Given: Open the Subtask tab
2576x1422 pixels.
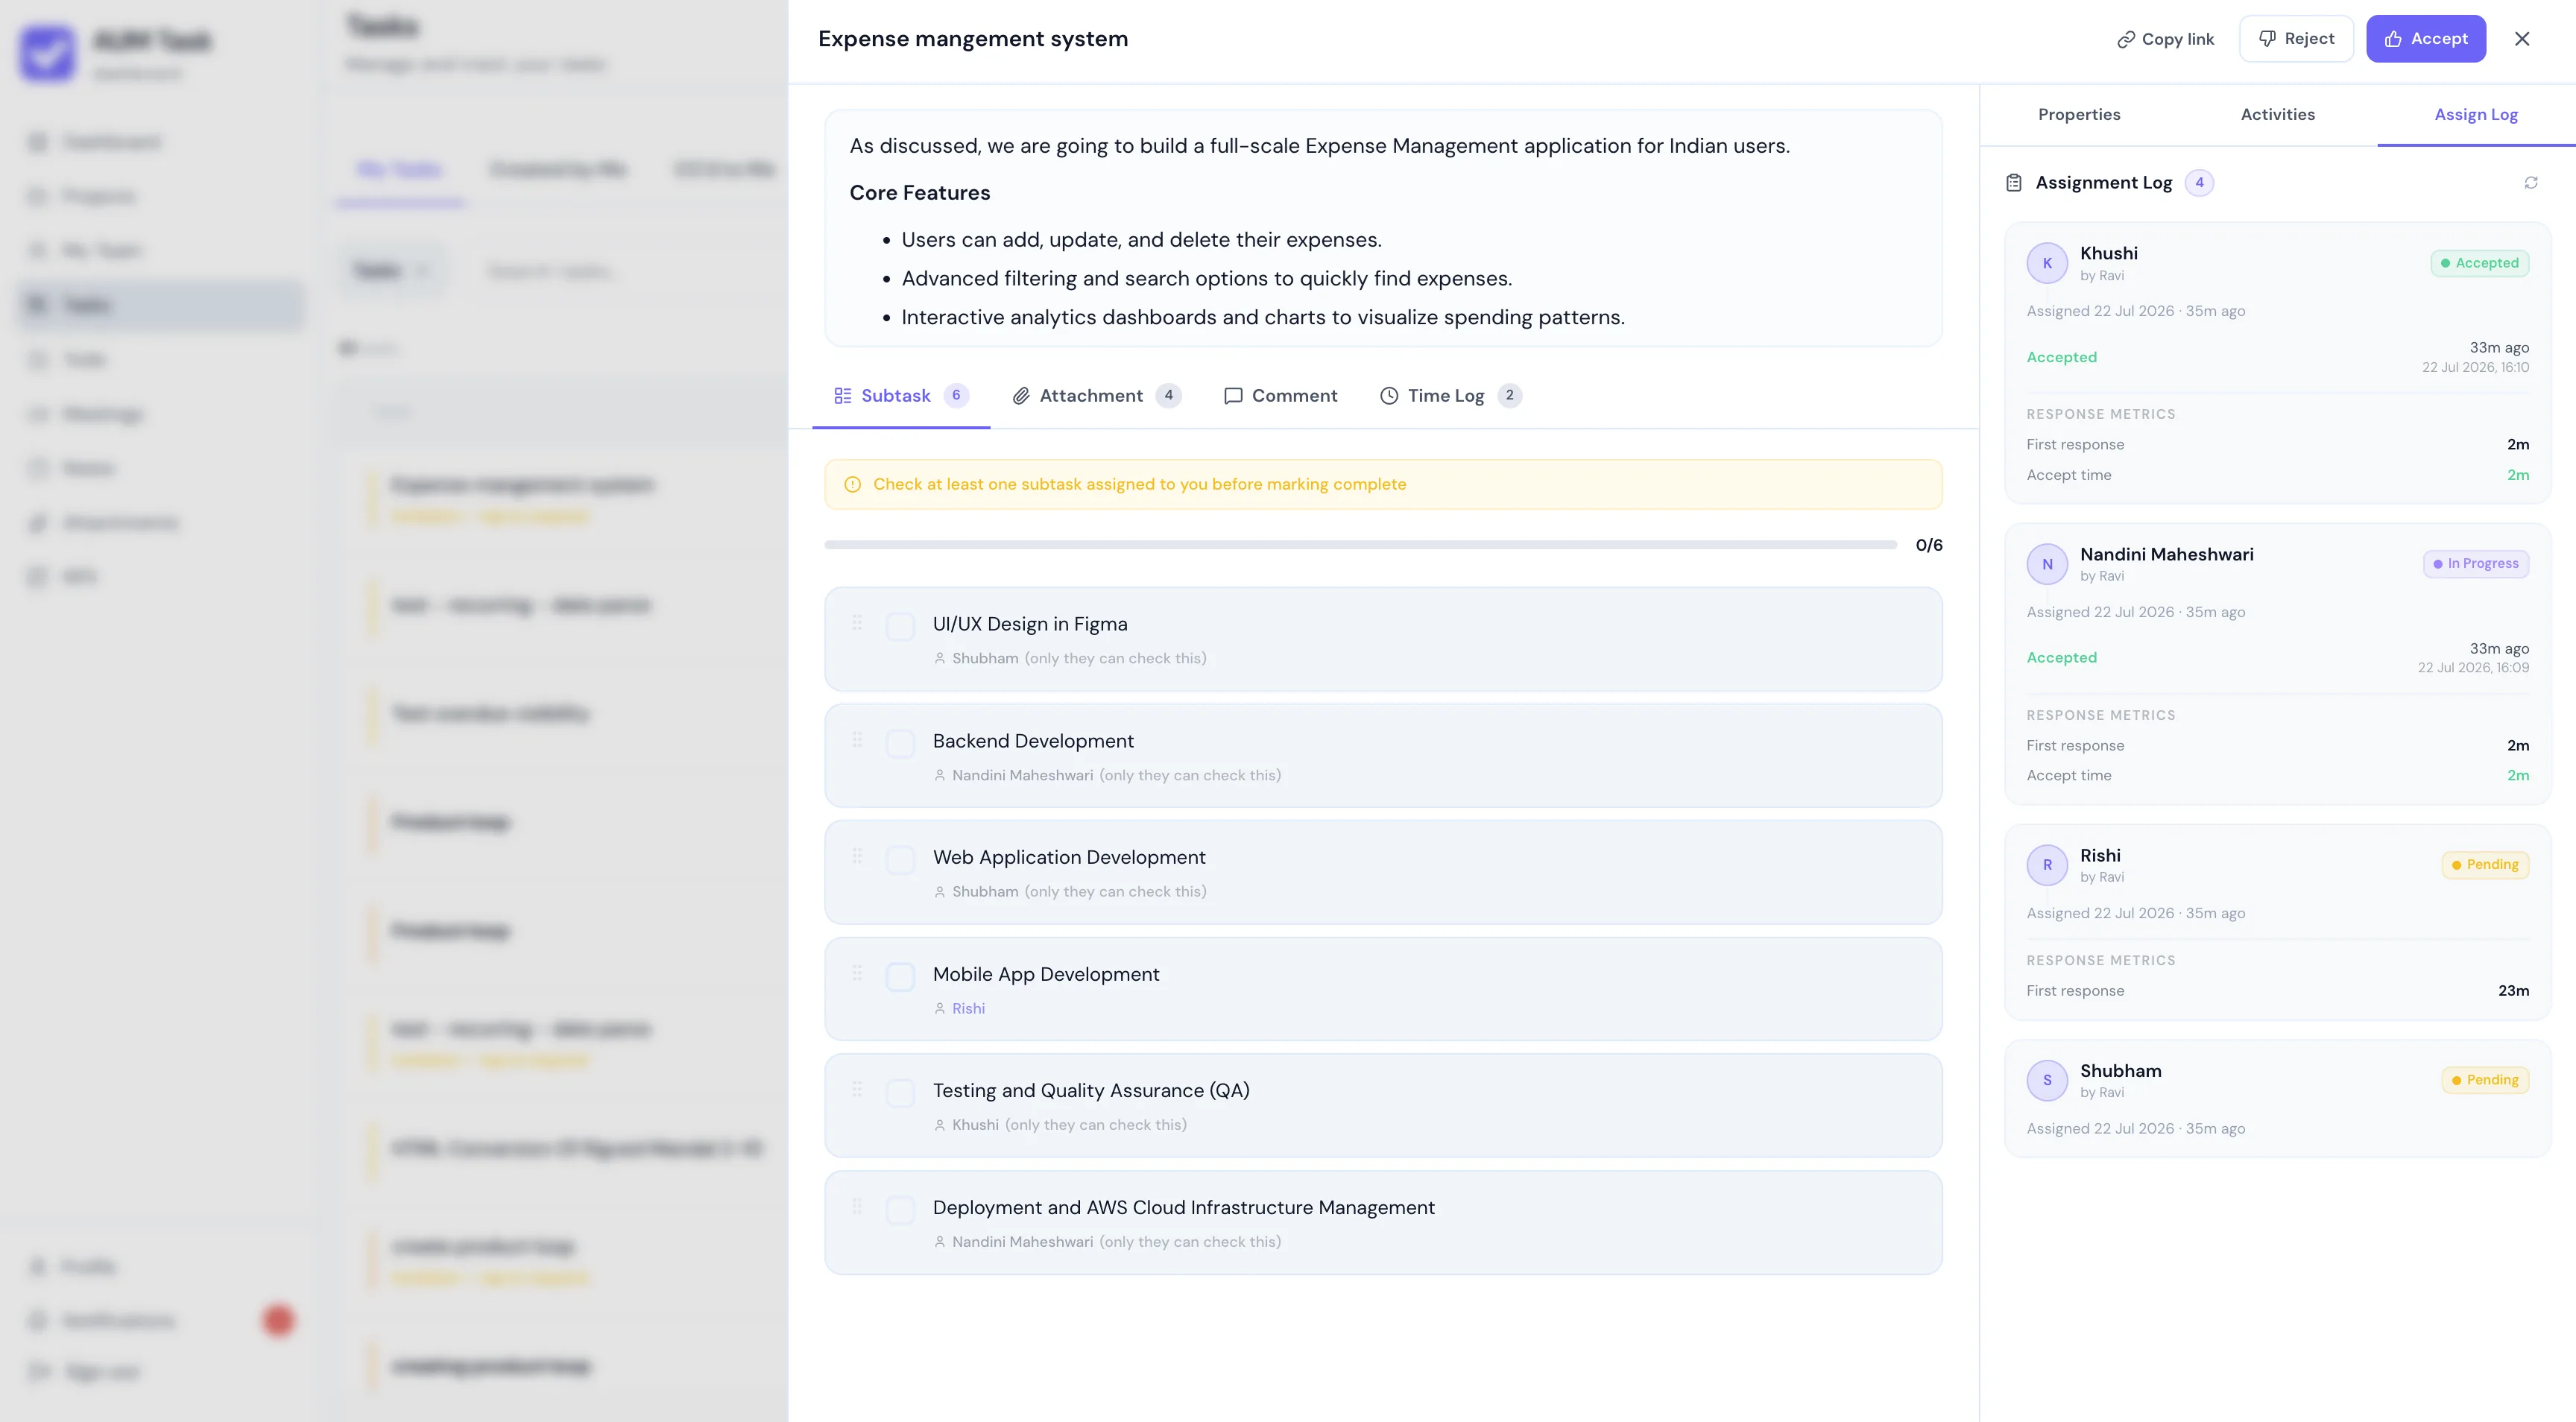Looking at the screenshot, I should [x=900, y=396].
